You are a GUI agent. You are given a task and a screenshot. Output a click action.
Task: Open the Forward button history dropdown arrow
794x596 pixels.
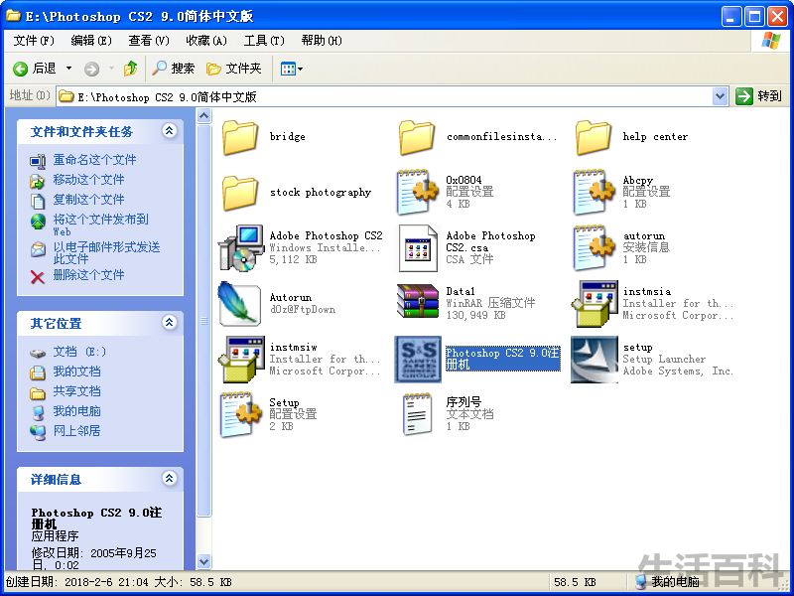coord(111,69)
